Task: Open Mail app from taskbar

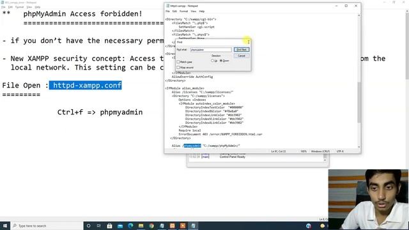Action: pos(120,226)
